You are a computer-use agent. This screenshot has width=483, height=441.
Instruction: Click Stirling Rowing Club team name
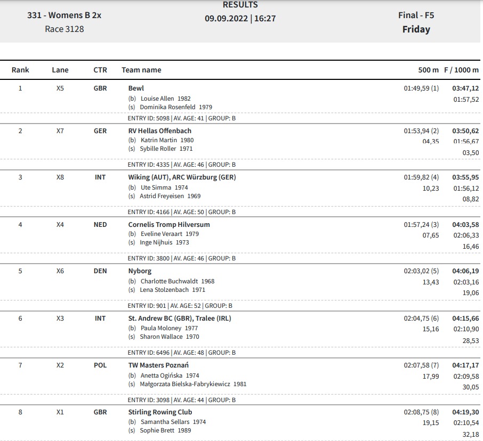click(x=160, y=412)
